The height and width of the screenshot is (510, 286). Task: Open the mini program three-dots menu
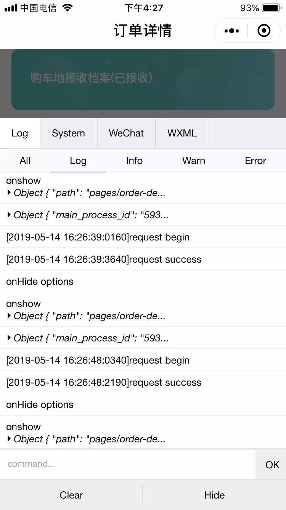pos(232,31)
